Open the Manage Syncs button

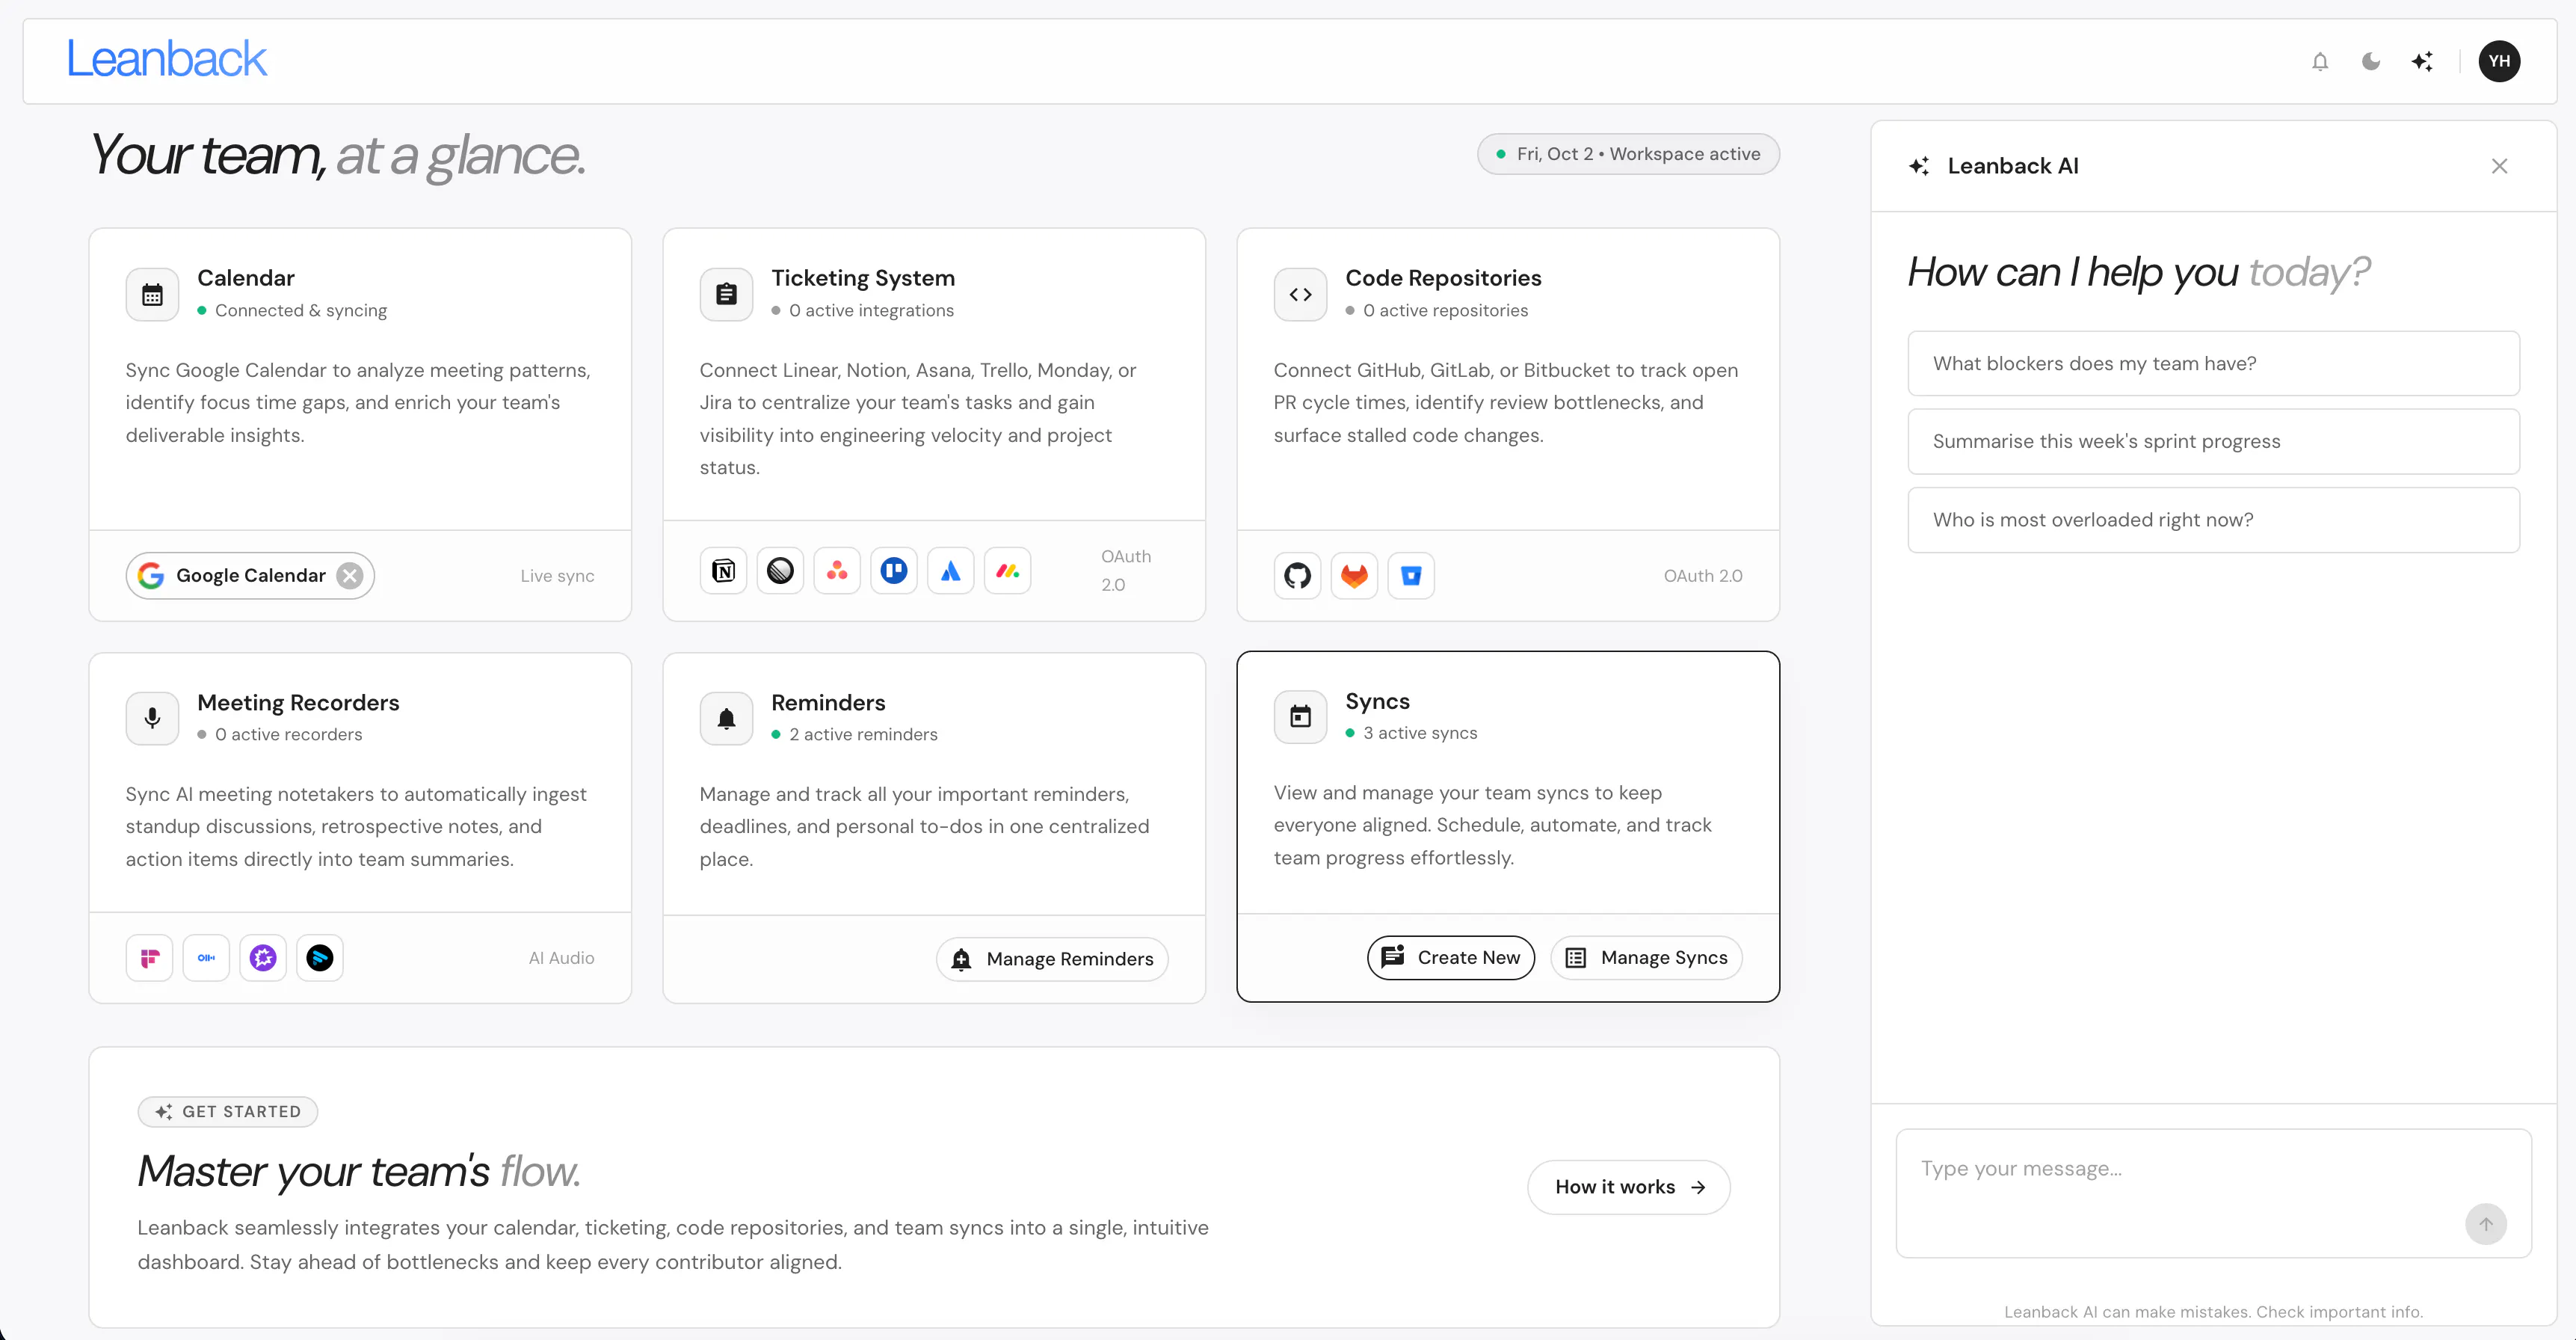(1646, 957)
